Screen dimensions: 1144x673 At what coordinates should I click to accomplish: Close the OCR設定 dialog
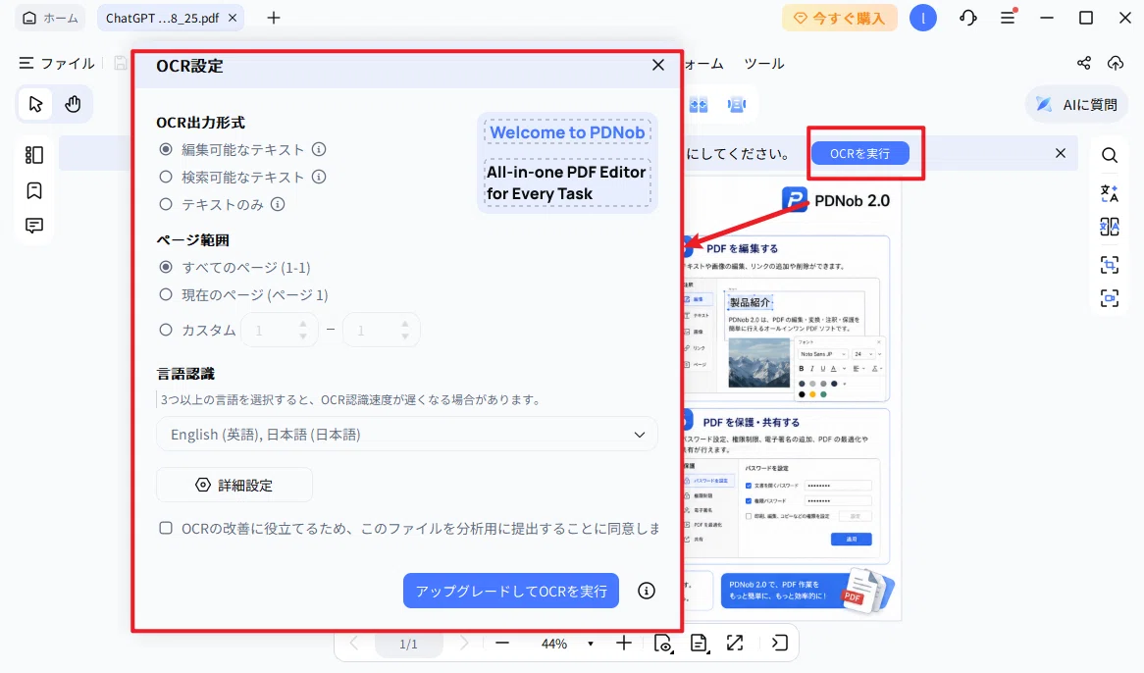click(x=658, y=65)
